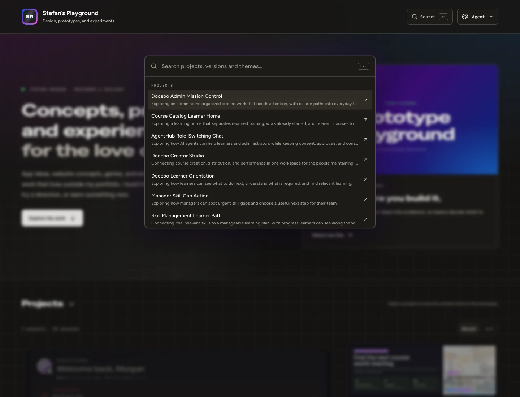Open arrow icon for AgentHub Role-Switching Chat
Screen dimensions: 520x397
[x=365, y=140]
